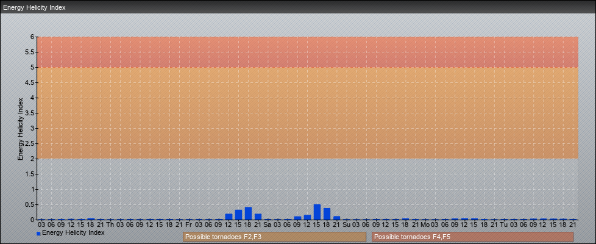
Task: Click the y-axis value '1.5'
Action: [30, 174]
